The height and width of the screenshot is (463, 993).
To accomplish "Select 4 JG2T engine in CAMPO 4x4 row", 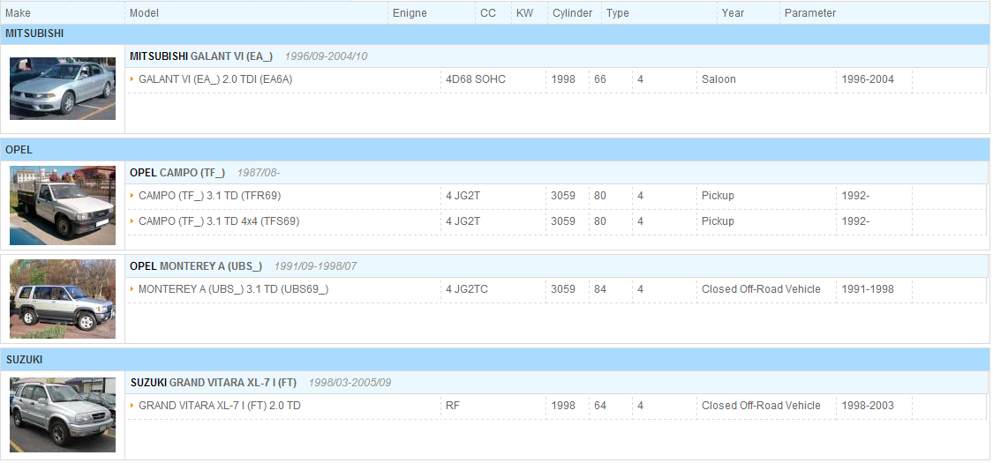I will tap(463, 220).
